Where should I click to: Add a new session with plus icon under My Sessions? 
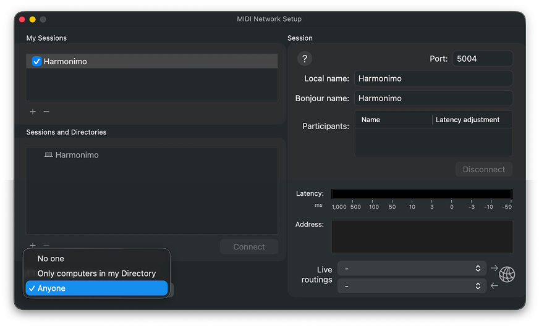tap(33, 112)
